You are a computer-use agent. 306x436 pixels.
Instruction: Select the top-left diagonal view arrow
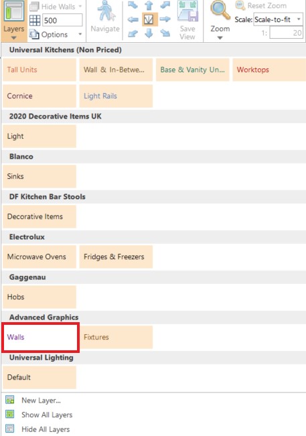[133, 5]
